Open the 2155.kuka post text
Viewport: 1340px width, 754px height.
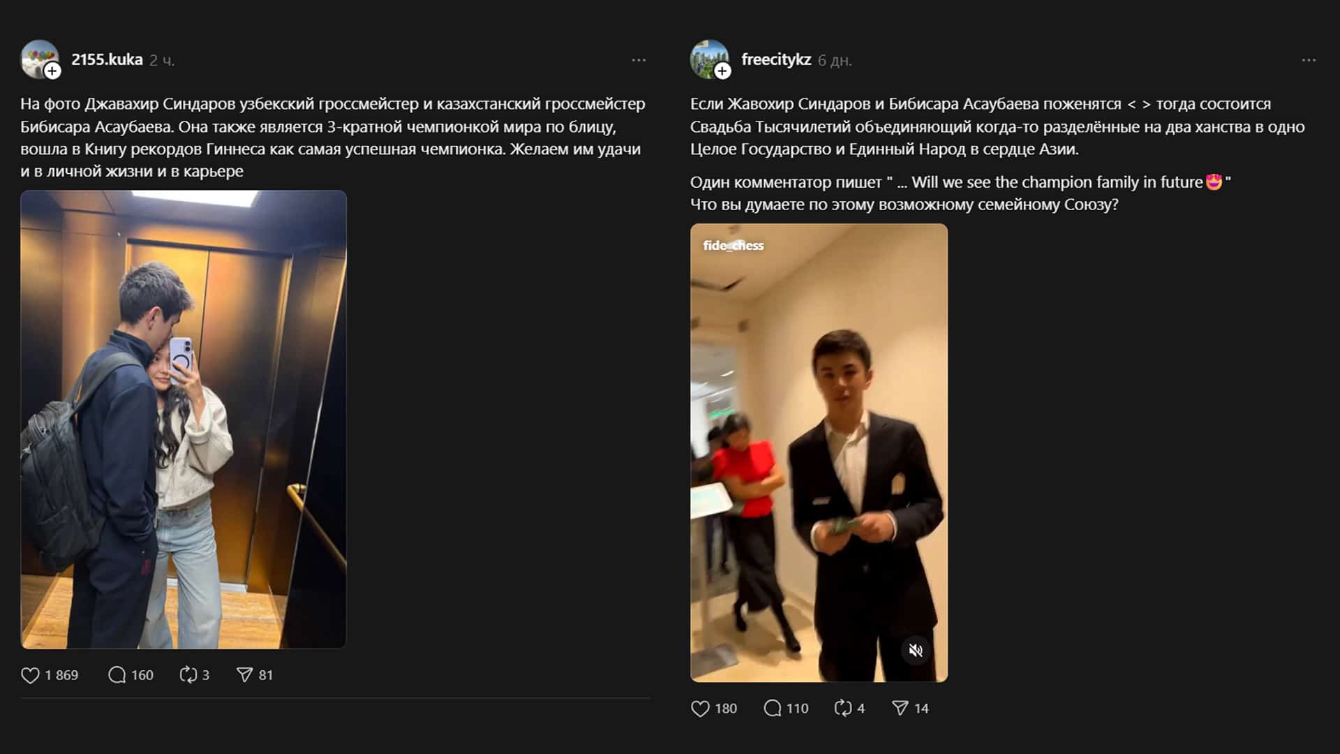point(332,138)
